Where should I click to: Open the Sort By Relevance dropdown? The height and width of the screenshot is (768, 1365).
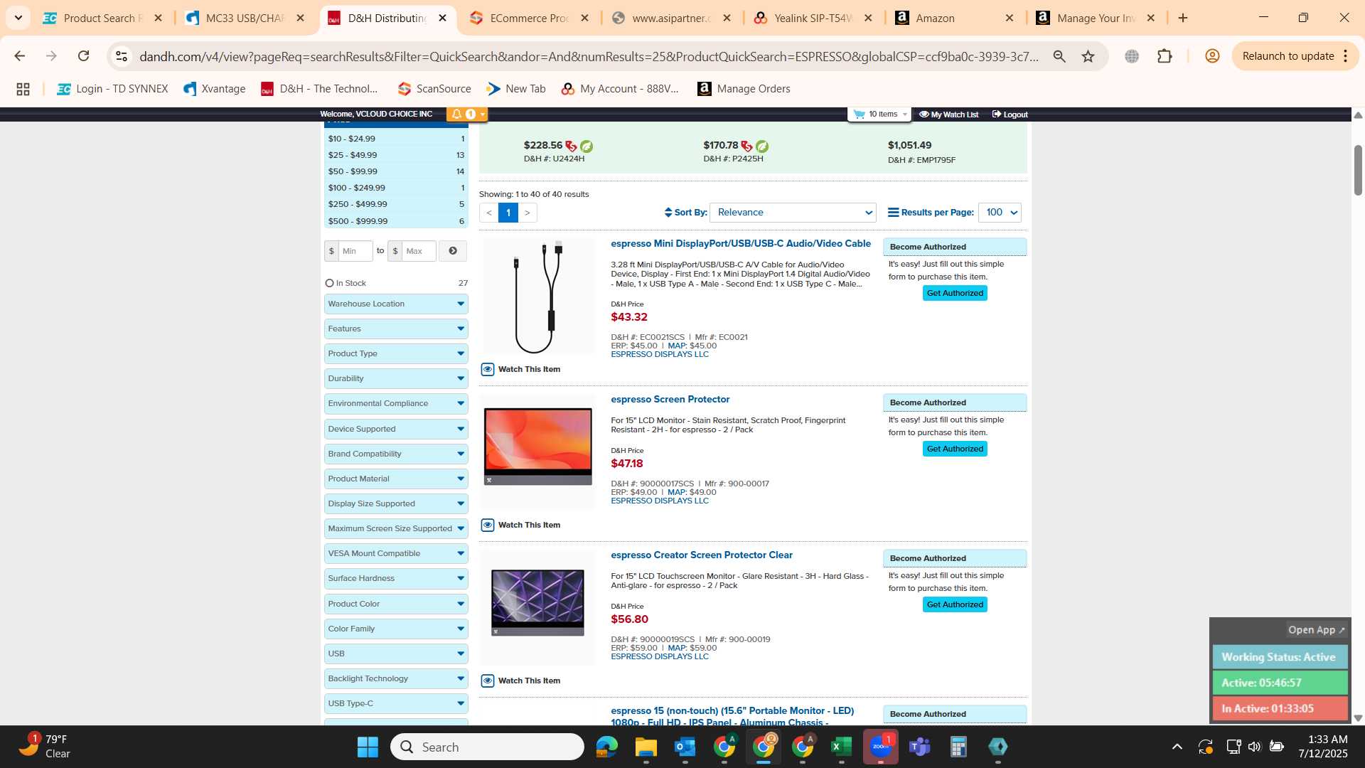[793, 213]
